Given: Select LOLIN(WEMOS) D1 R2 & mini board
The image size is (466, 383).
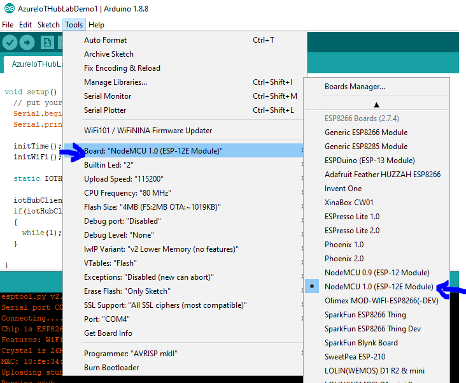Looking at the screenshot, I should pos(376,370).
